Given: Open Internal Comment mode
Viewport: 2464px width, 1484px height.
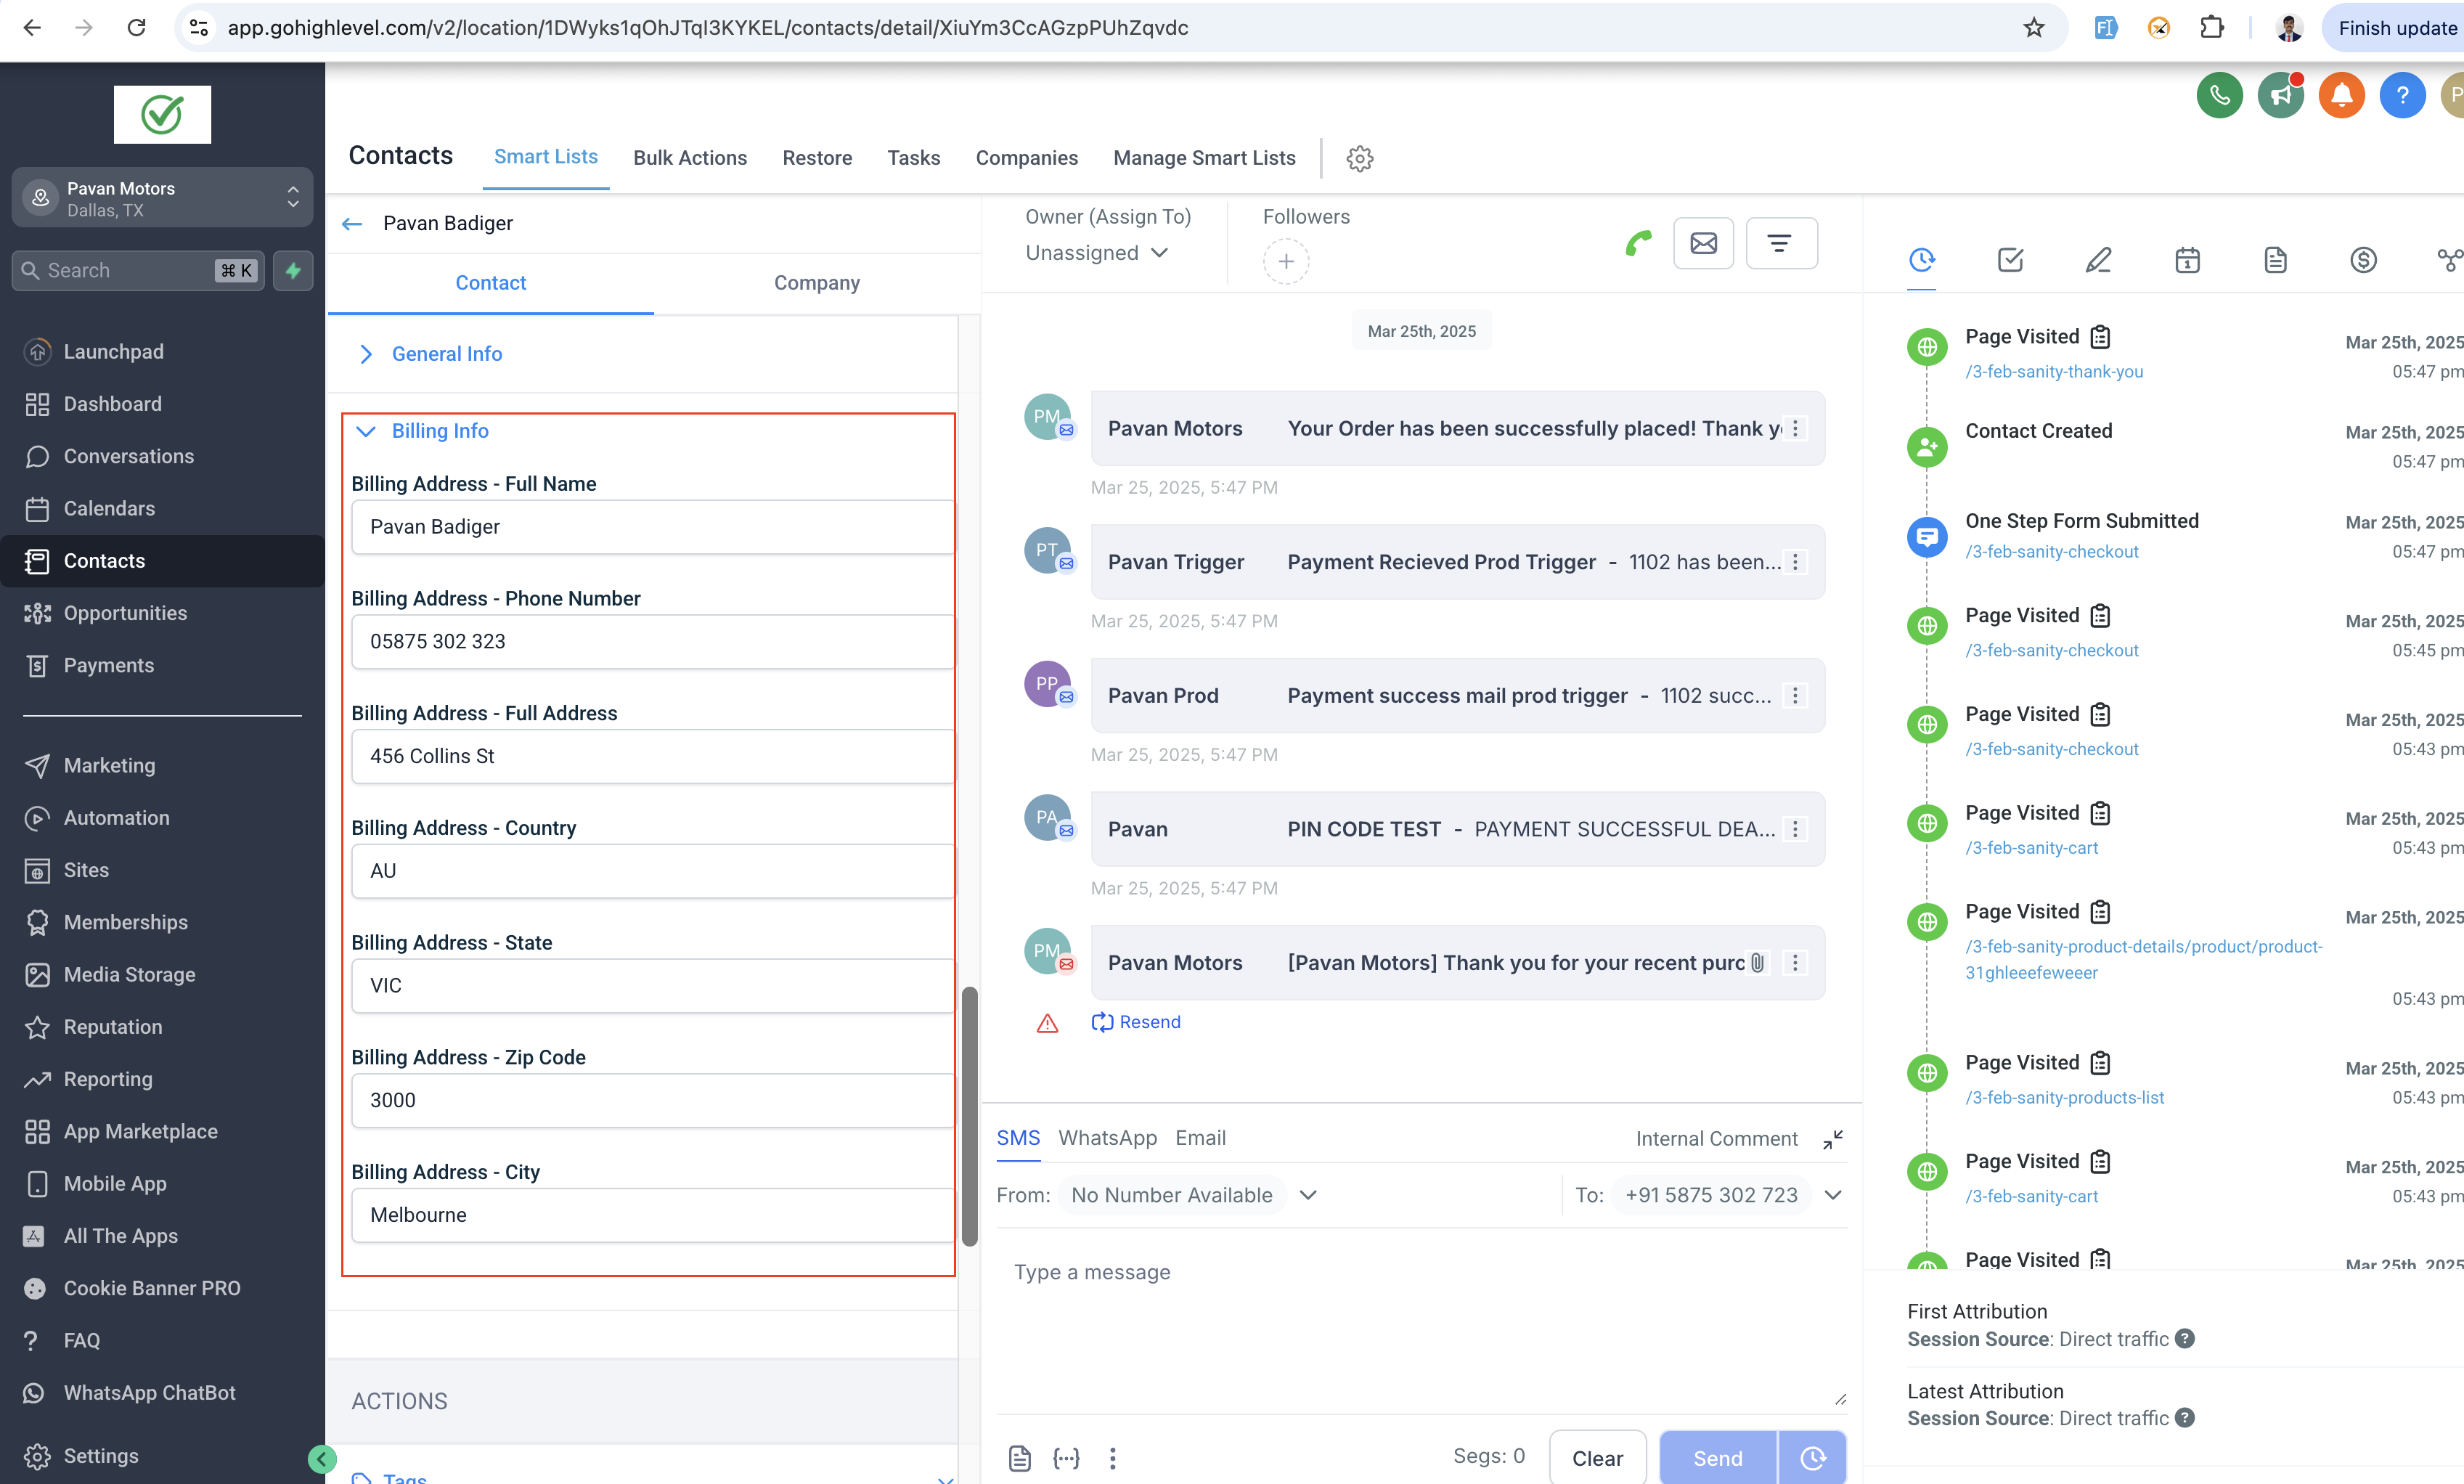Looking at the screenshot, I should click(1716, 1139).
